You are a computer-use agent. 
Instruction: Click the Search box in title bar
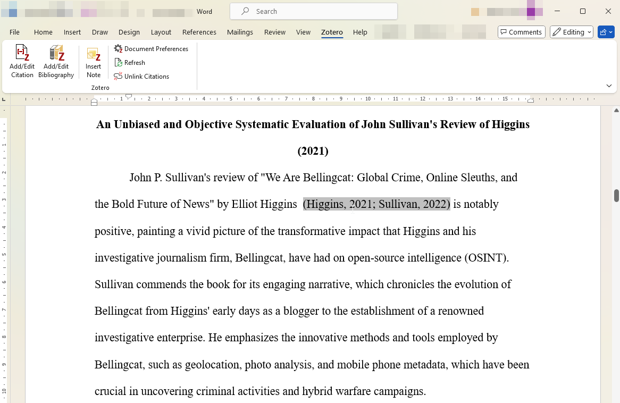pos(314,12)
